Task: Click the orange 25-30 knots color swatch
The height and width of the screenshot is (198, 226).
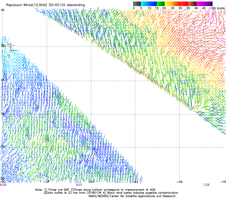Action: 177,4
